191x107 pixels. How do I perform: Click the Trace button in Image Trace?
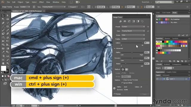(x=144, y=94)
